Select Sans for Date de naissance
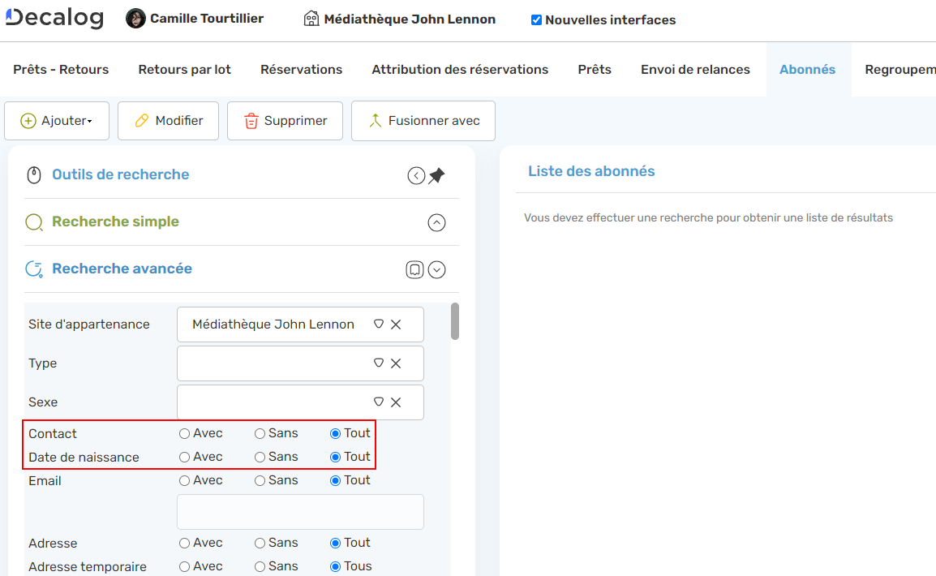Screen dimensions: 936x576 pos(260,458)
